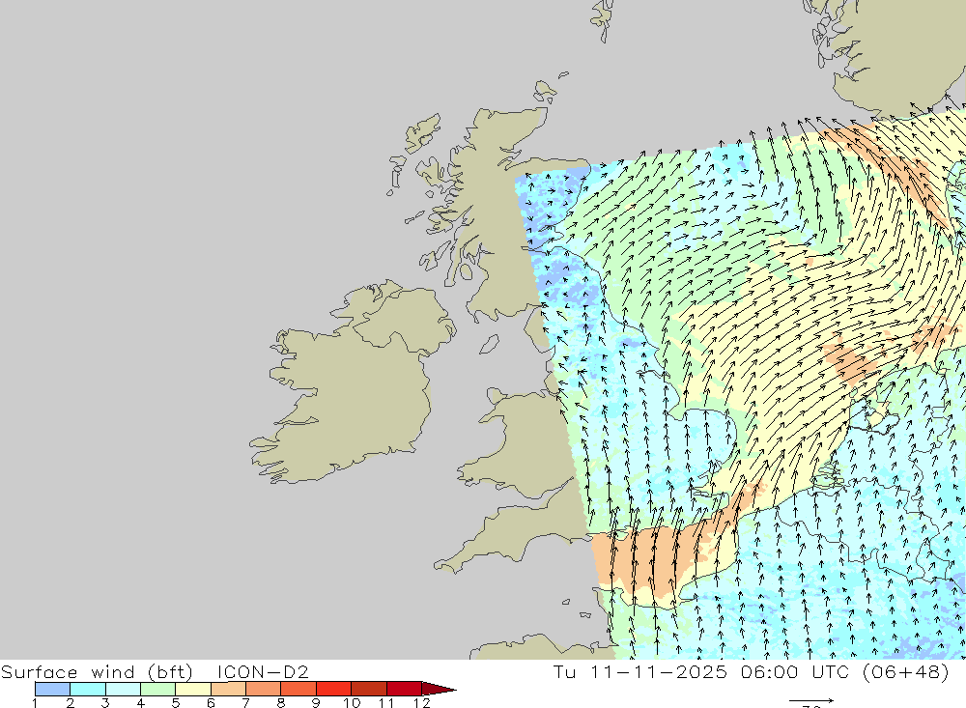Click the 'Tu 11-11-2025' date text
The height and width of the screenshot is (708, 966).
coord(640,671)
